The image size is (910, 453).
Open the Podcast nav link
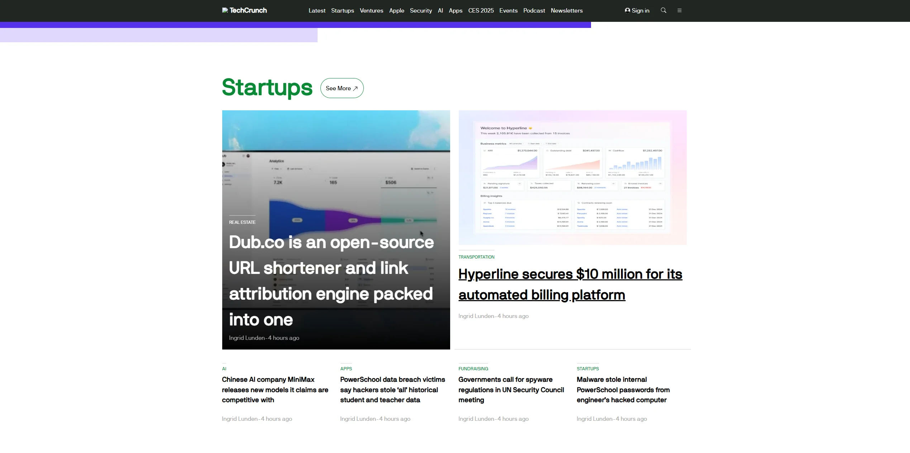(x=534, y=10)
